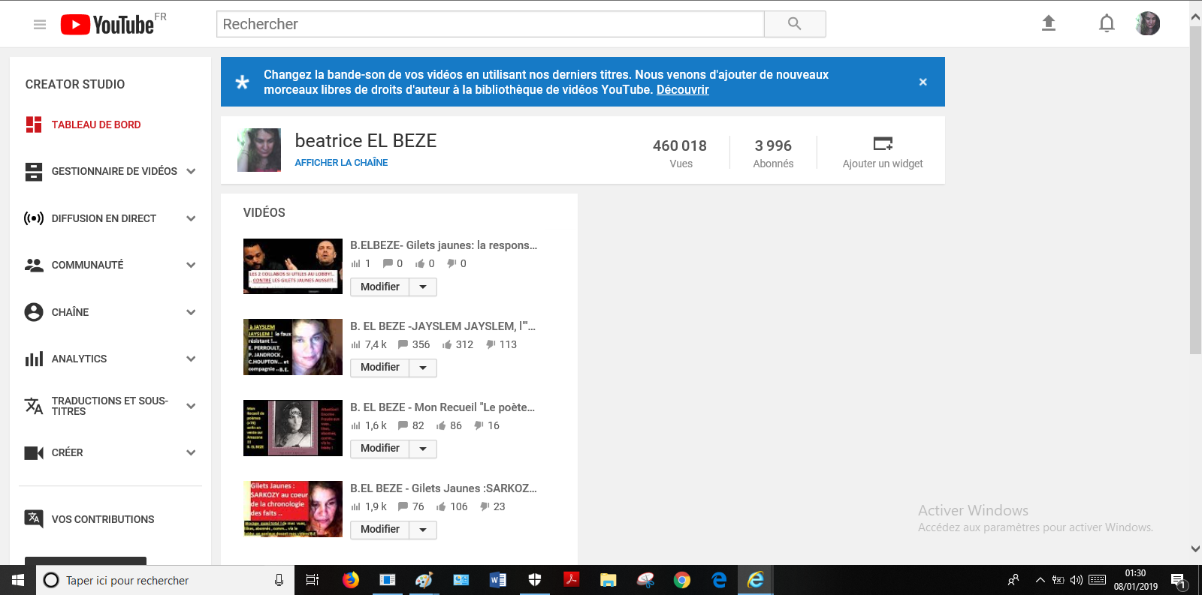Dismiss the blue announcement banner
The image size is (1202, 595).
[923, 82]
